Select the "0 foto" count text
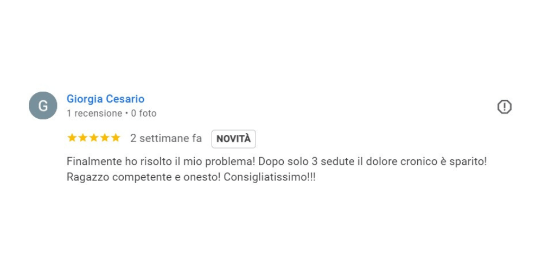The width and height of the screenshot is (542, 271). point(144,113)
